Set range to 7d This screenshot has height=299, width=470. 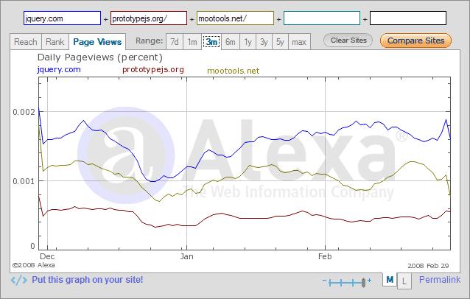click(x=175, y=42)
